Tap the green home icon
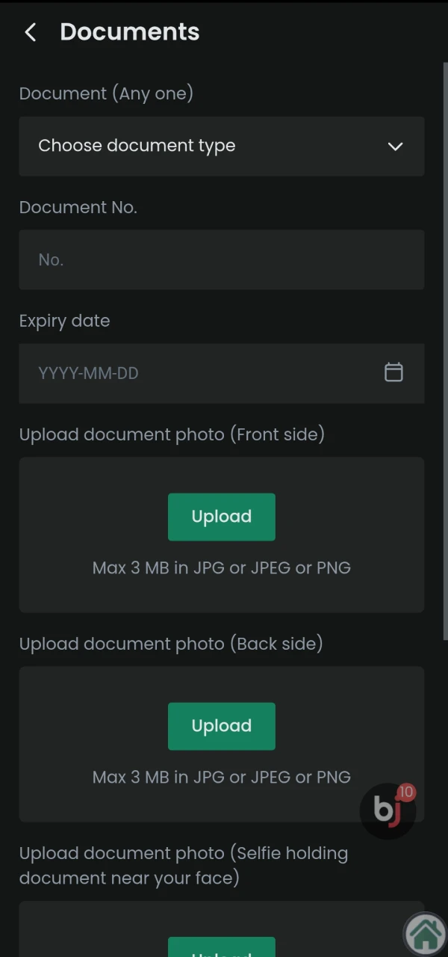Screen dimensions: 448x957 (x=426, y=934)
